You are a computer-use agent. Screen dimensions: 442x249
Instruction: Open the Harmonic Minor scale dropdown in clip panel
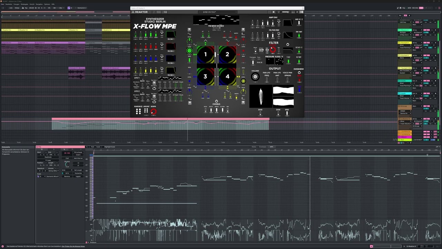[x=52, y=176]
